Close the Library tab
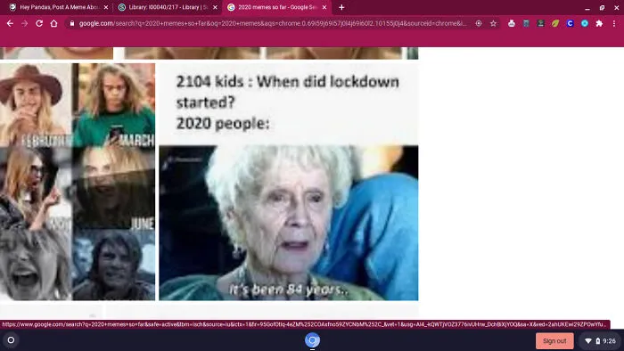 [216, 7]
